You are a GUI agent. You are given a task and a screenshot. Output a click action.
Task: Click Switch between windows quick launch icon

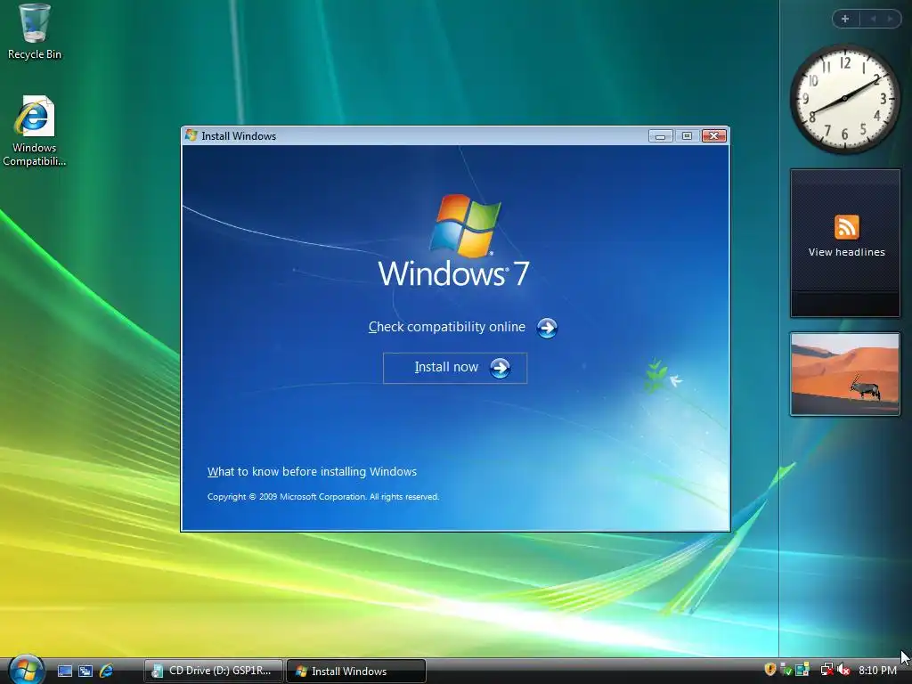pos(85,671)
